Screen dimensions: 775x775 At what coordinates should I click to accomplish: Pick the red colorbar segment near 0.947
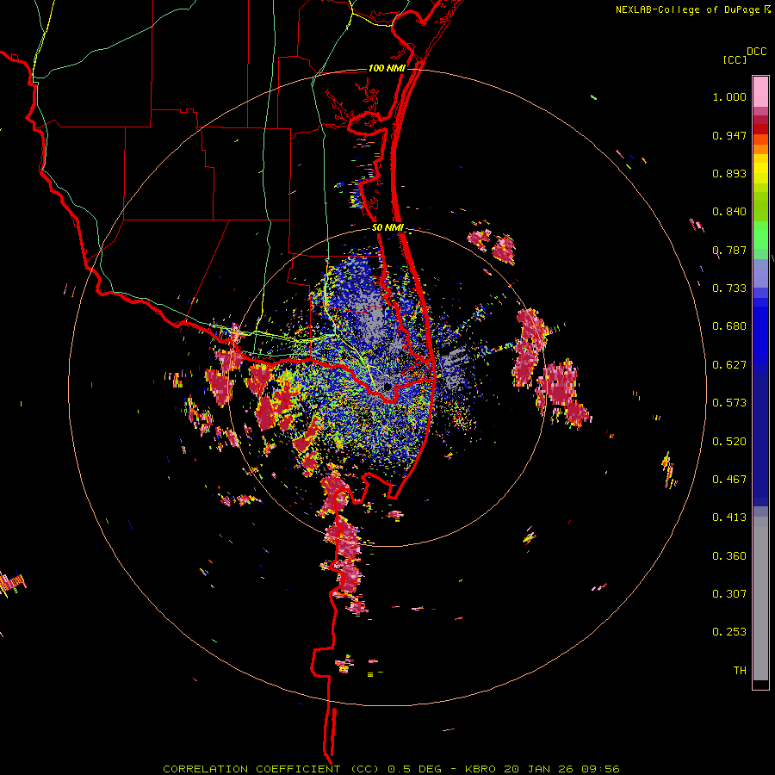click(760, 129)
